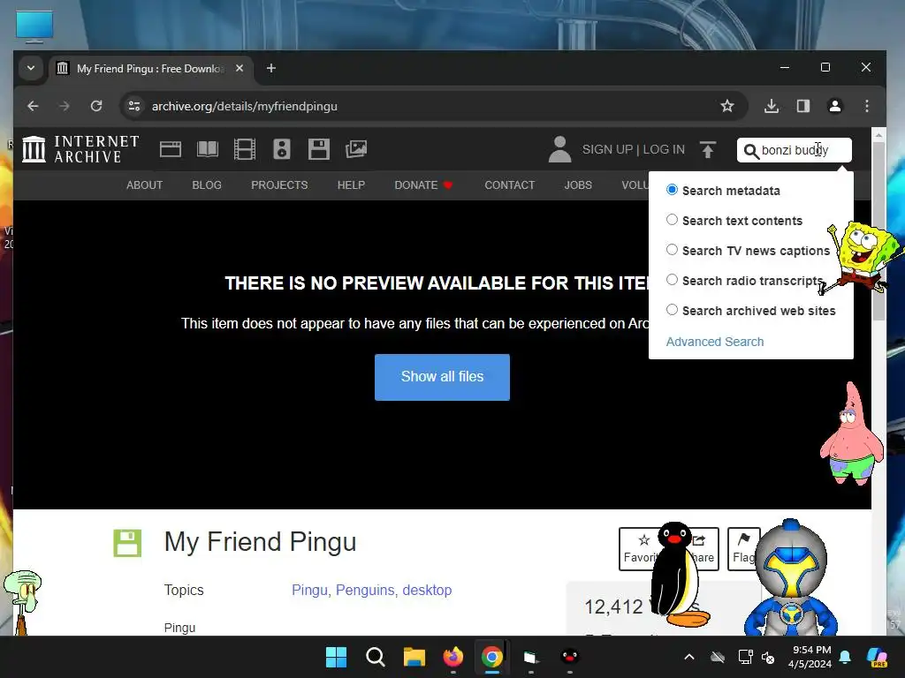This screenshot has height=678, width=905.
Task: Open the JOBS menu item
Action: click(x=578, y=185)
